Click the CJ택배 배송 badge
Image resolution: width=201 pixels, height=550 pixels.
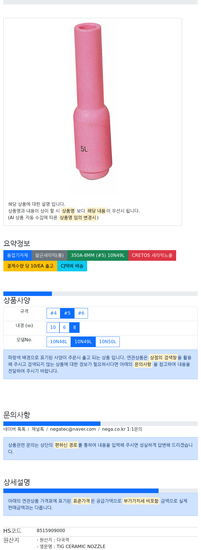[x=72, y=266]
